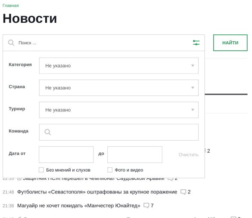The width and height of the screenshot is (252, 218).
Task: Open the Севастополь fine news article
Action: pos(97,192)
